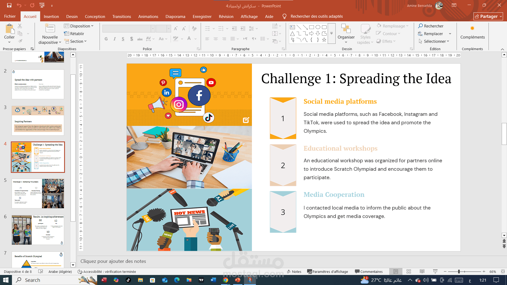The image size is (507, 285).
Task: Undo the last action
Action: click(x=19, y=5)
